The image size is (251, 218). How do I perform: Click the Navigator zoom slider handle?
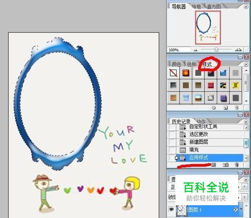pos(216,49)
